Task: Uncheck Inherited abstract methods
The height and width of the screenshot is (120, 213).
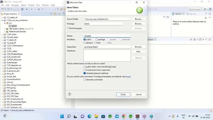Action: 85,73
